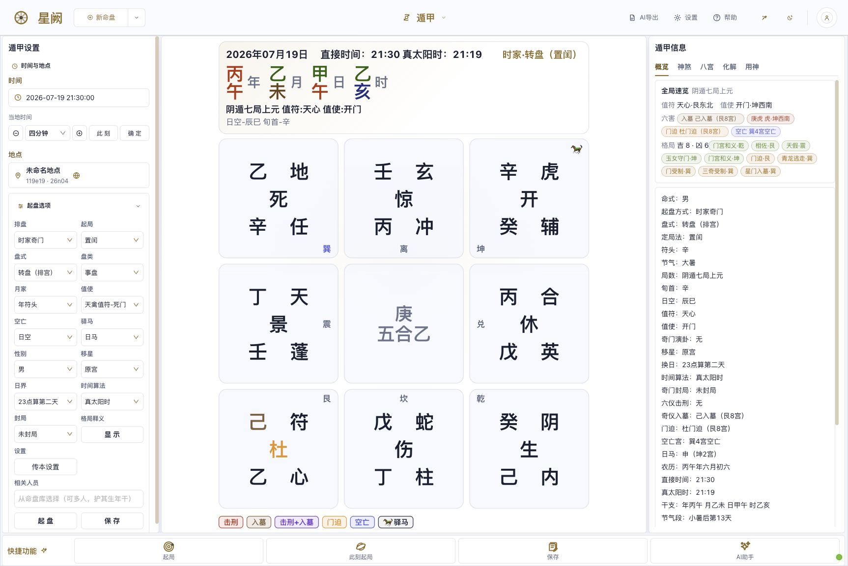This screenshot has height=566, width=848.
Task: Click the 保存 button in left panel
Action: [112, 521]
